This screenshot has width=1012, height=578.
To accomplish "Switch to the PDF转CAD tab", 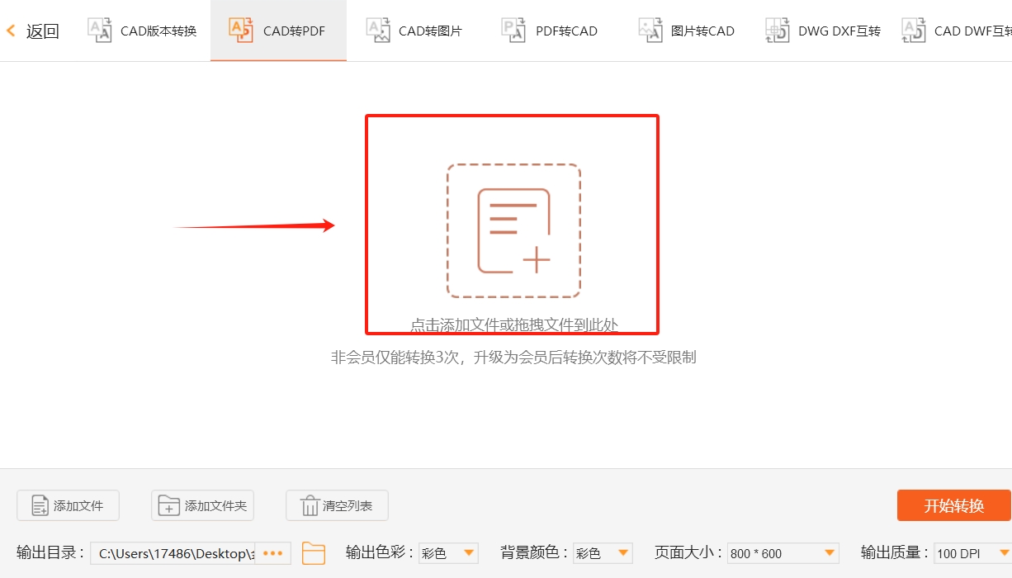I will click(550, 31).
